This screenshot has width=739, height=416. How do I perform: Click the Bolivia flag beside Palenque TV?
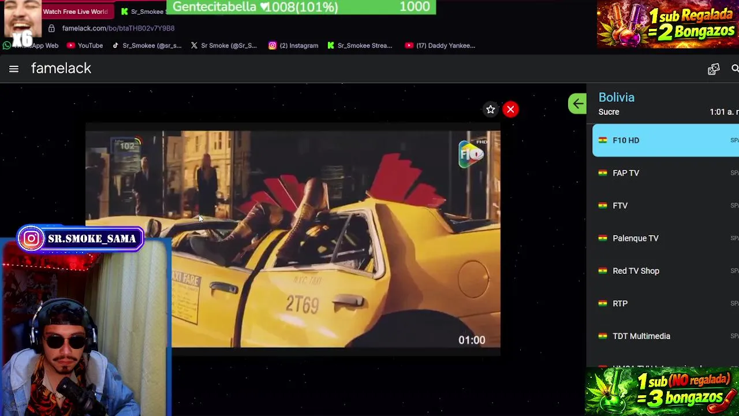[602, 238]
